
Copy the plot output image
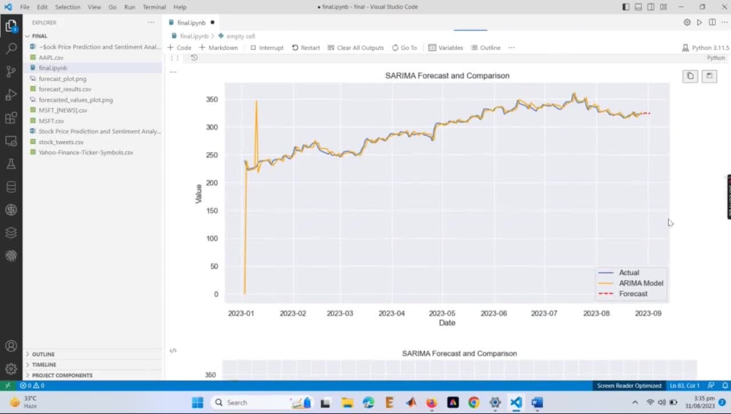tap(691, 76)
